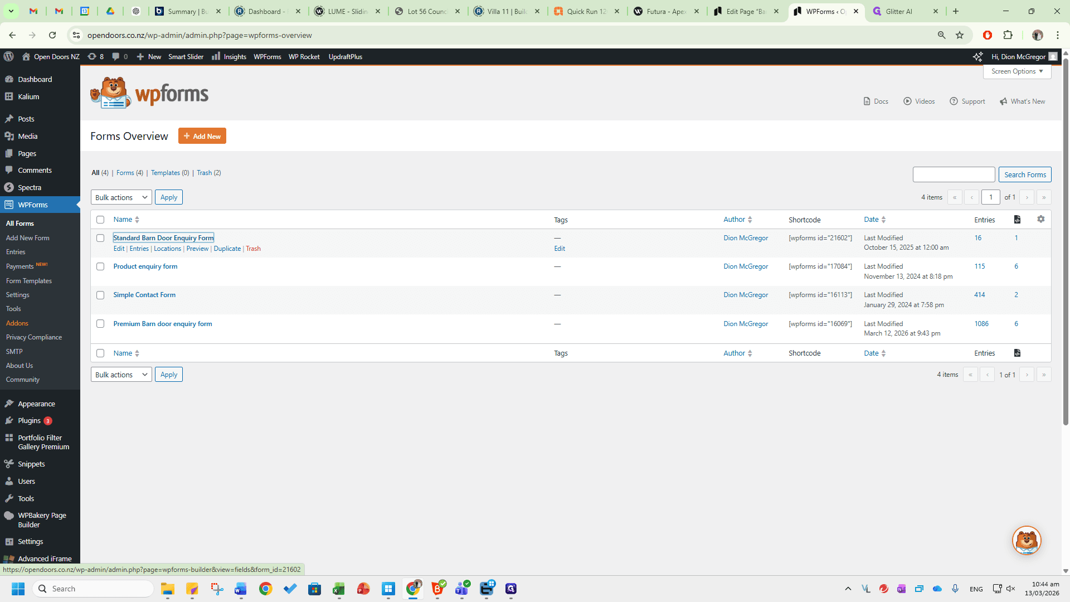This screenshot has width=1070, height=602.
Task: Sort forms by Name column header
Action: pos(126,220)
